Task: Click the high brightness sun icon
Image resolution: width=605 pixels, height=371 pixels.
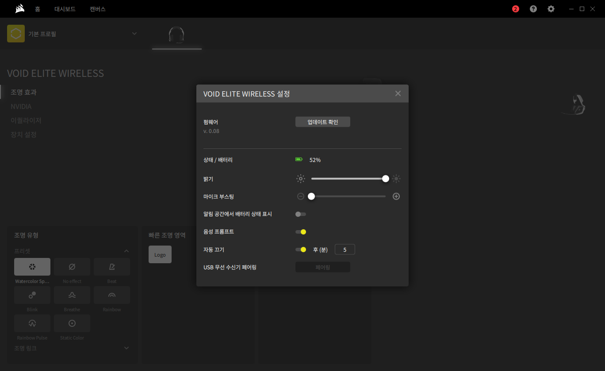Action: (x=396, y=179)
